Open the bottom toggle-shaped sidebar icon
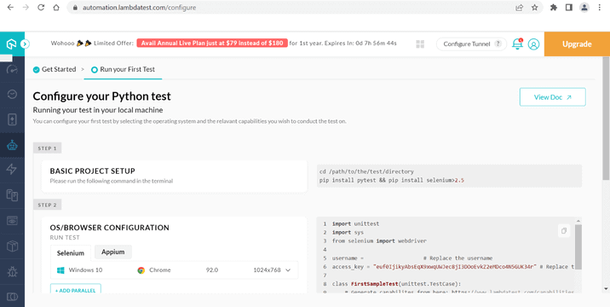The height and width of the screenshot is (307, 610). coord(12,297)
